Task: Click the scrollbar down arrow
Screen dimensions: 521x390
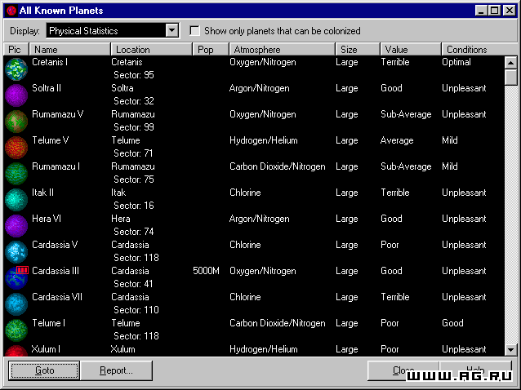Action: [x=510, y=349]
